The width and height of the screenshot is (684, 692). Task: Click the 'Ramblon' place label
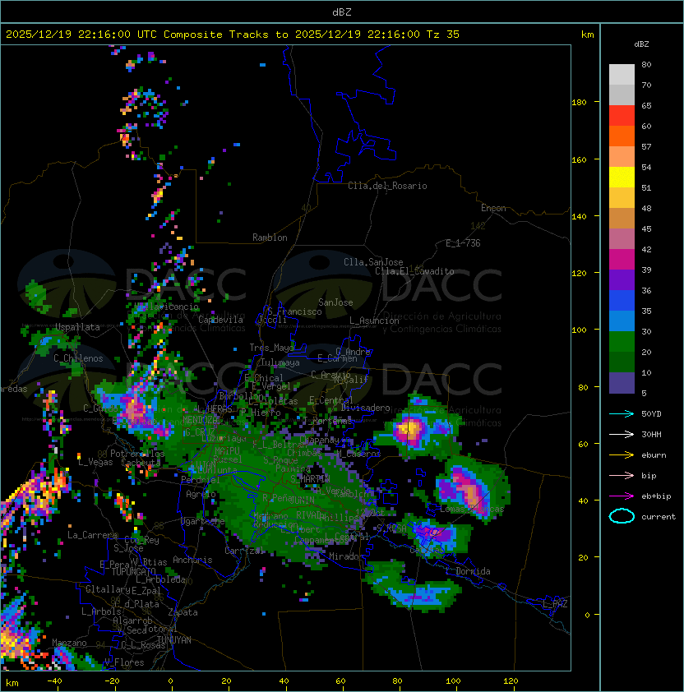[x=270, y=238]
